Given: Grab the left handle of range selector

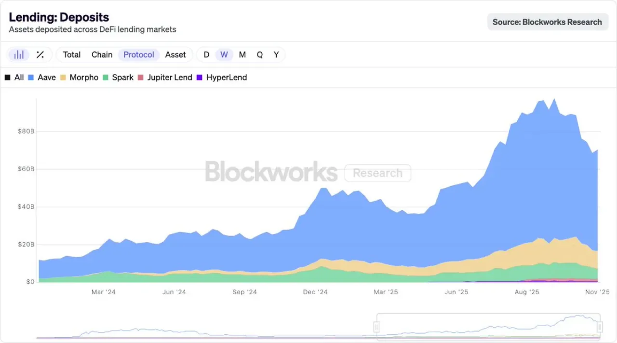Looking at the screenshot, I should pyautogui.click(x=376, y=327).
